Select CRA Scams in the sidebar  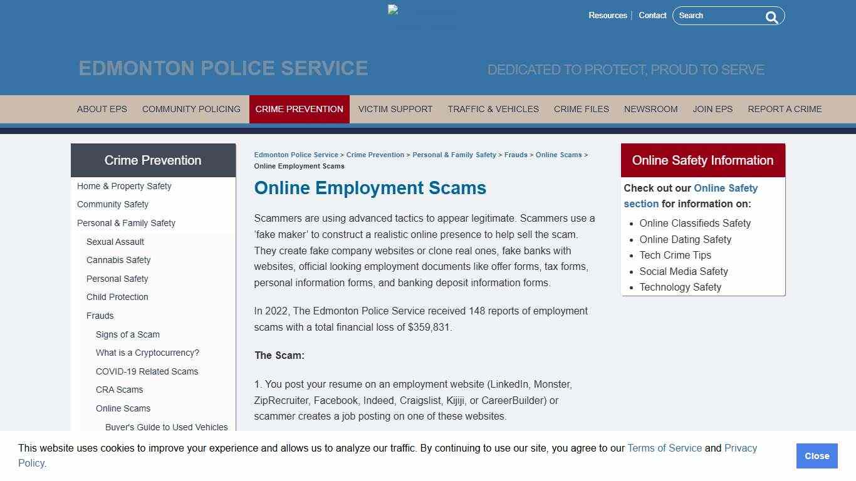point(119,390)
